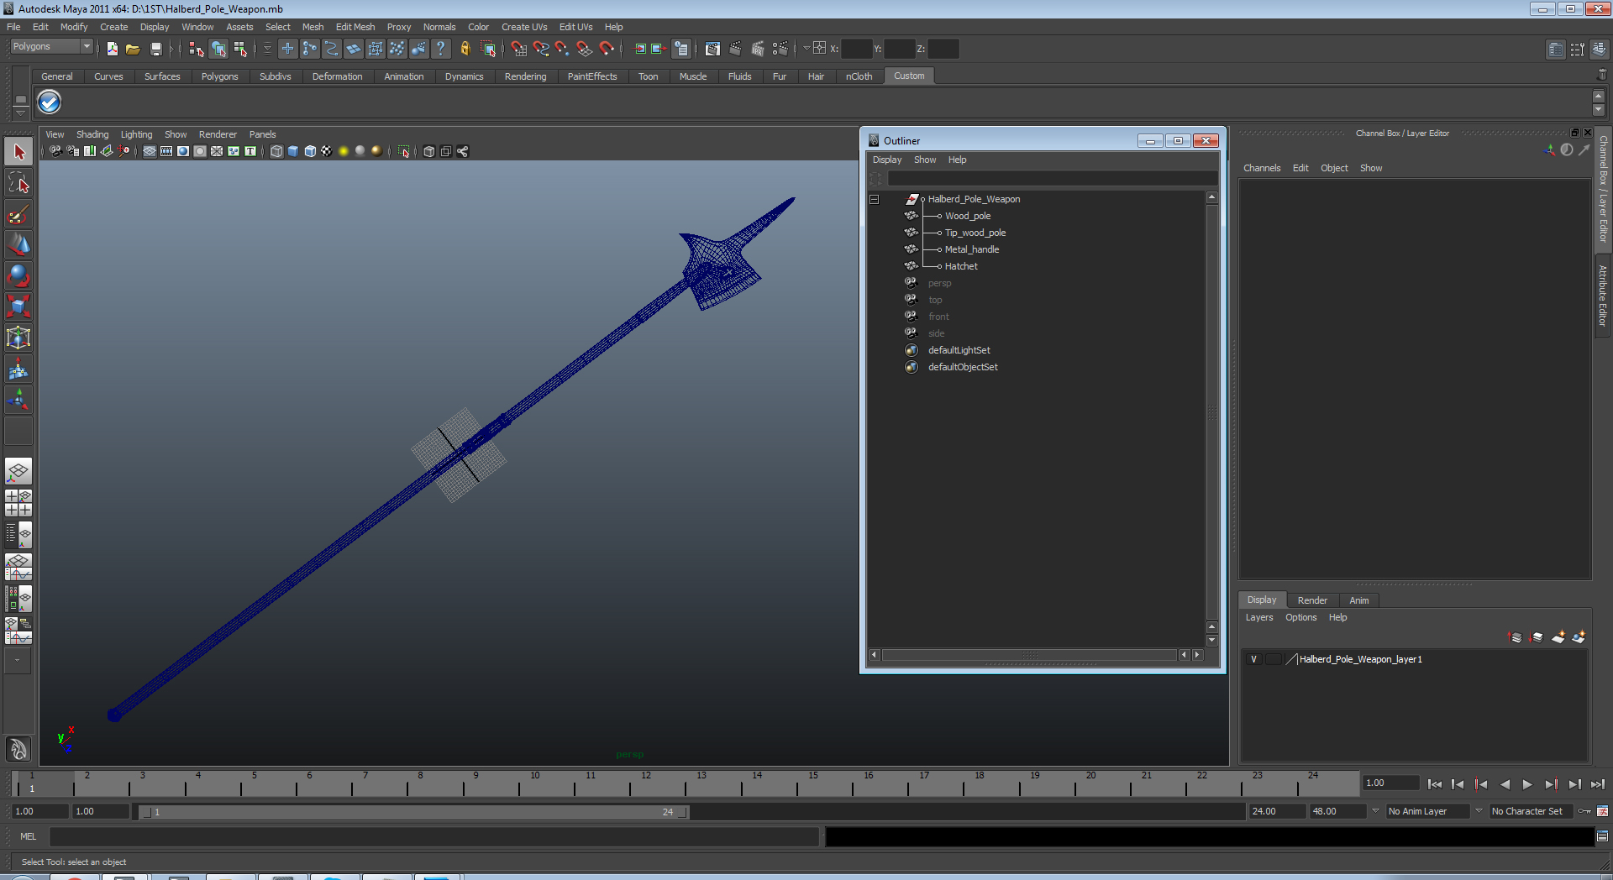Enable snap to grids magnet icon
Screen dimensions: 1613x880
tap(519, 49)
